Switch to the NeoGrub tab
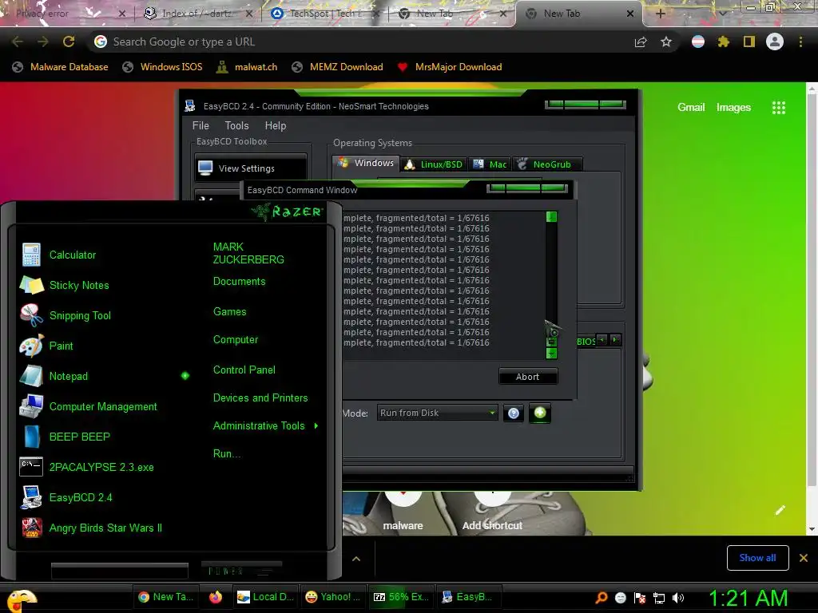Image resolution: width=818 pixels, height=613 pixels. pyautogui.click(x=546, y=164)
